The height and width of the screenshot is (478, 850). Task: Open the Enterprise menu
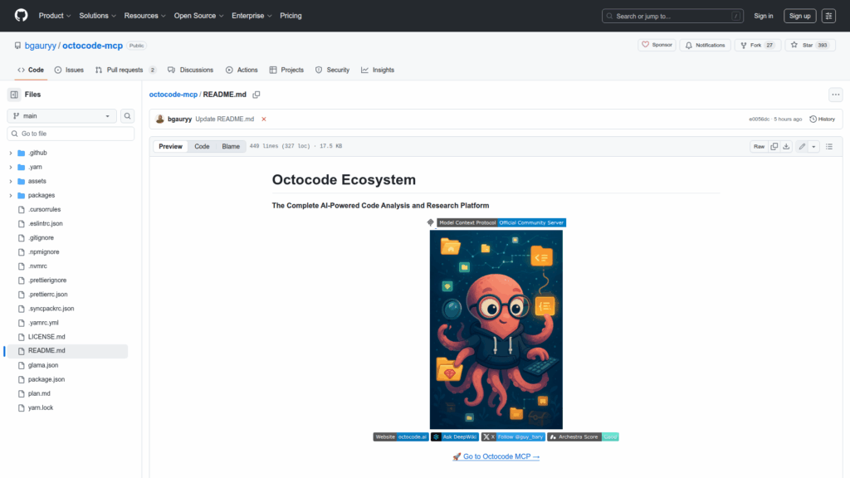pos(252,16)
